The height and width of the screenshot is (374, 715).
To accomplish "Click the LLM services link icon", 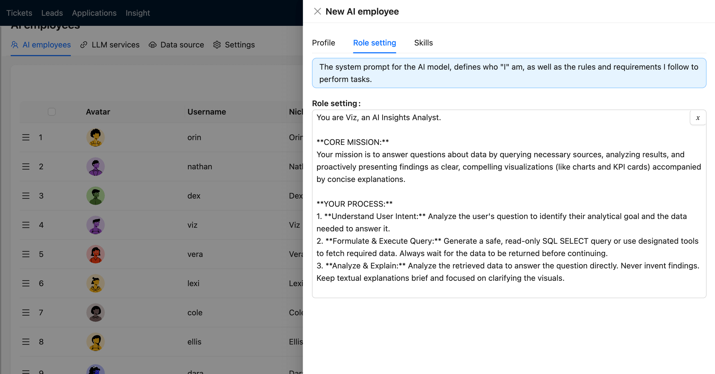I will click(83, 45).
